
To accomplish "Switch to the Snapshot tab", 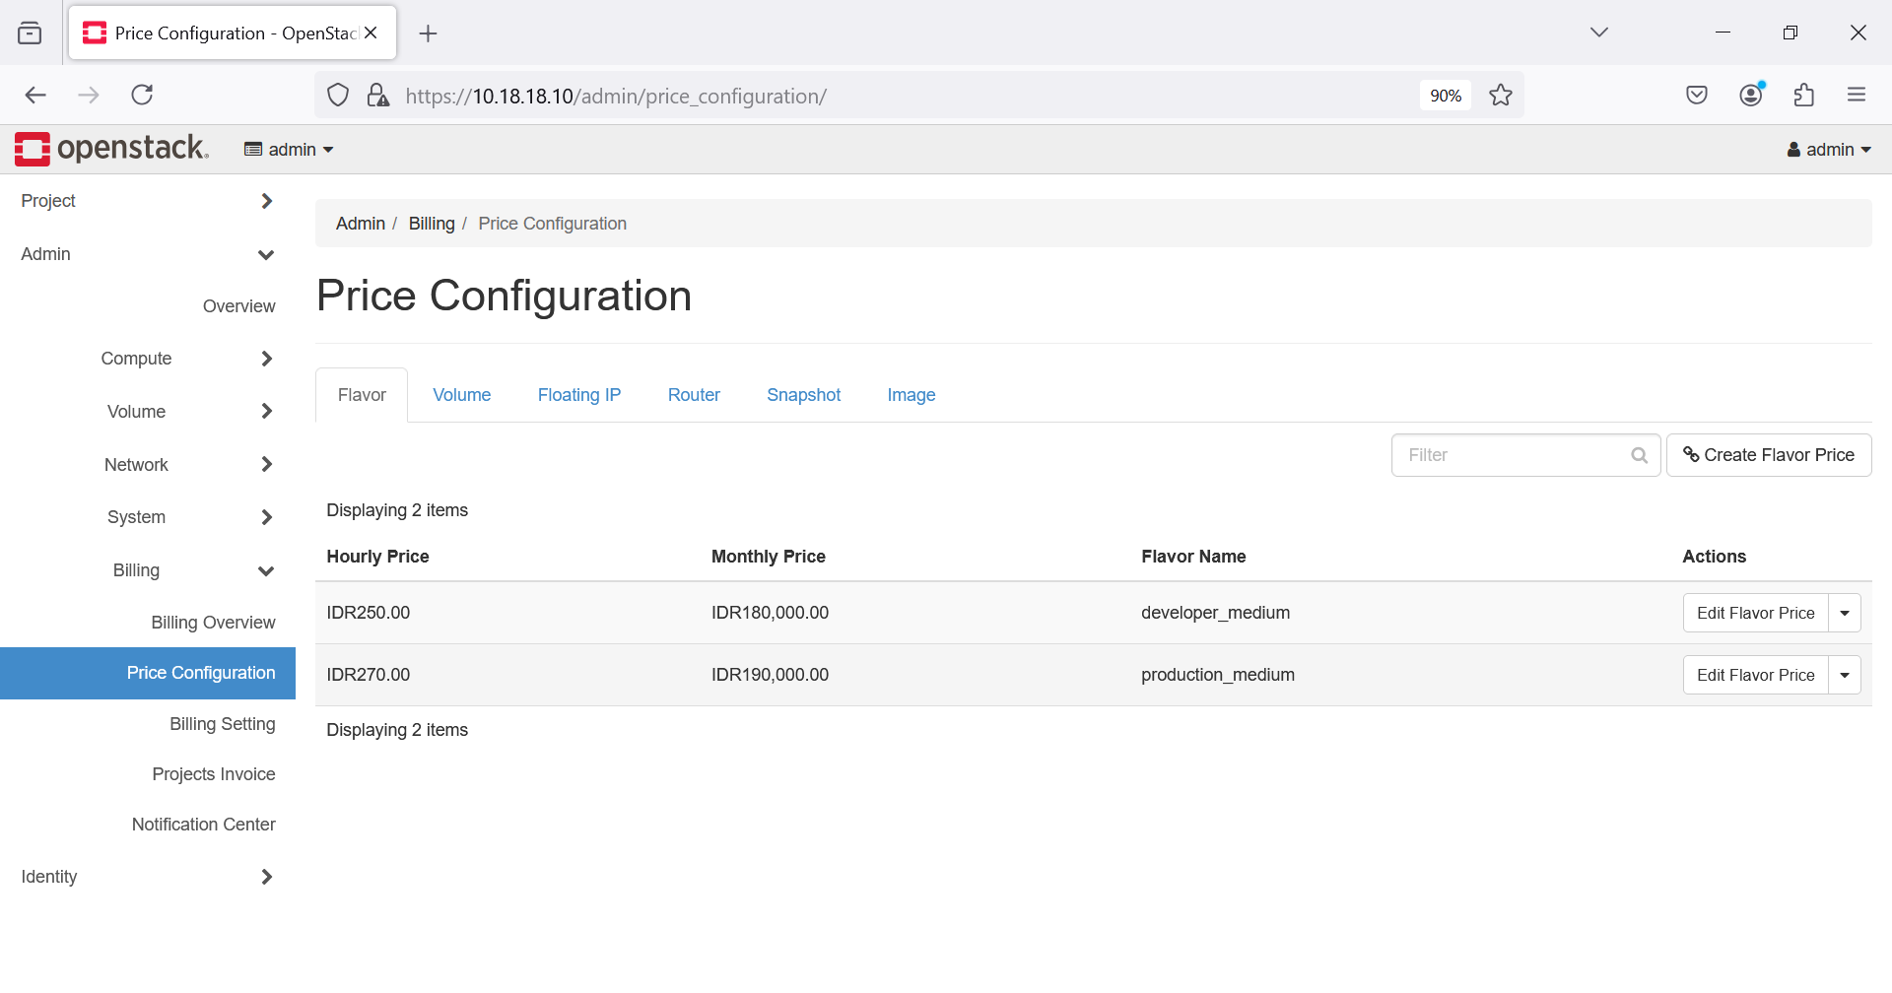I will point(803,395).
